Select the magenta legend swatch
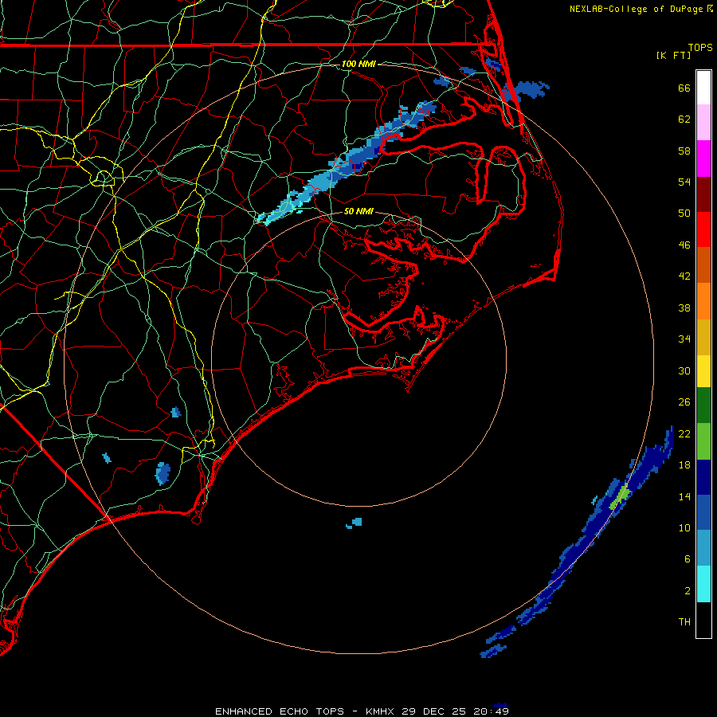The image size is (717, 717). point(703,159)
